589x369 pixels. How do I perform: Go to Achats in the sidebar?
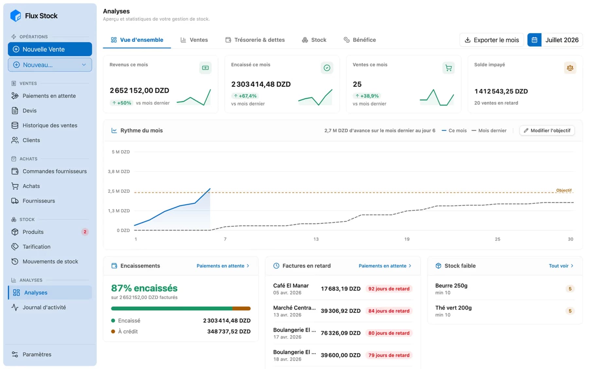point(50,186)
